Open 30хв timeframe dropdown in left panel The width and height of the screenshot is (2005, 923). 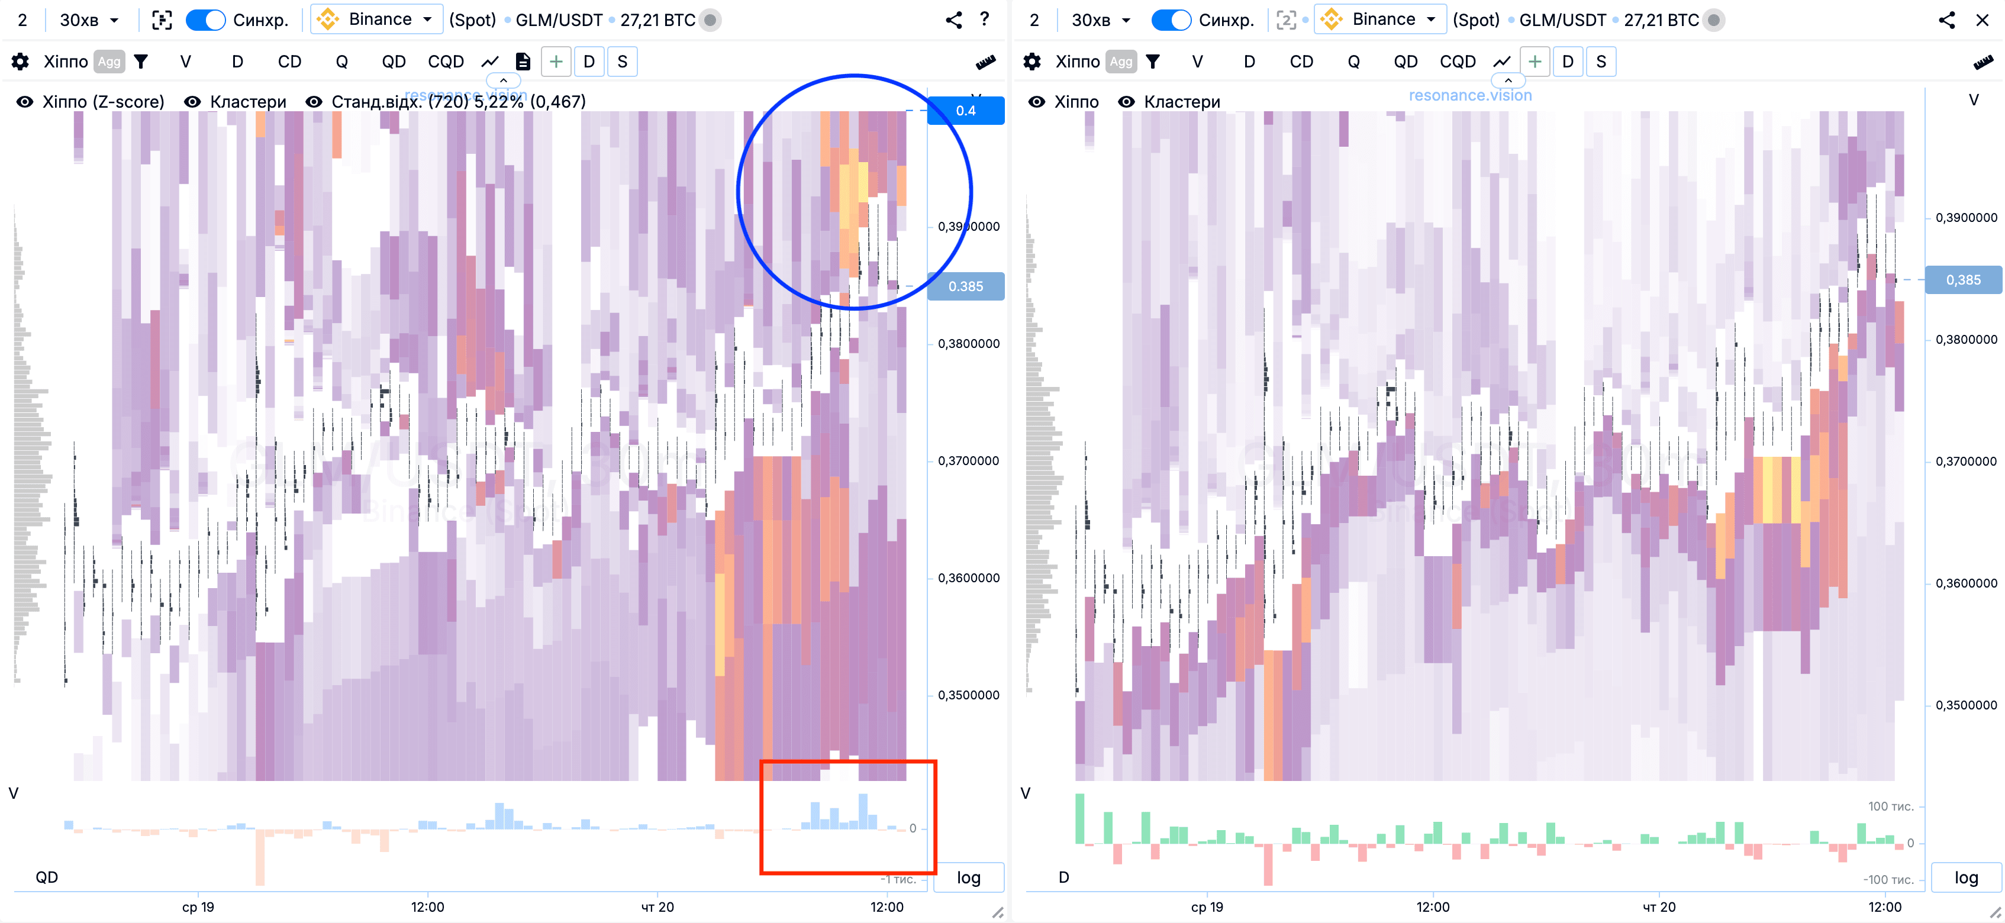tap(89, 20)
